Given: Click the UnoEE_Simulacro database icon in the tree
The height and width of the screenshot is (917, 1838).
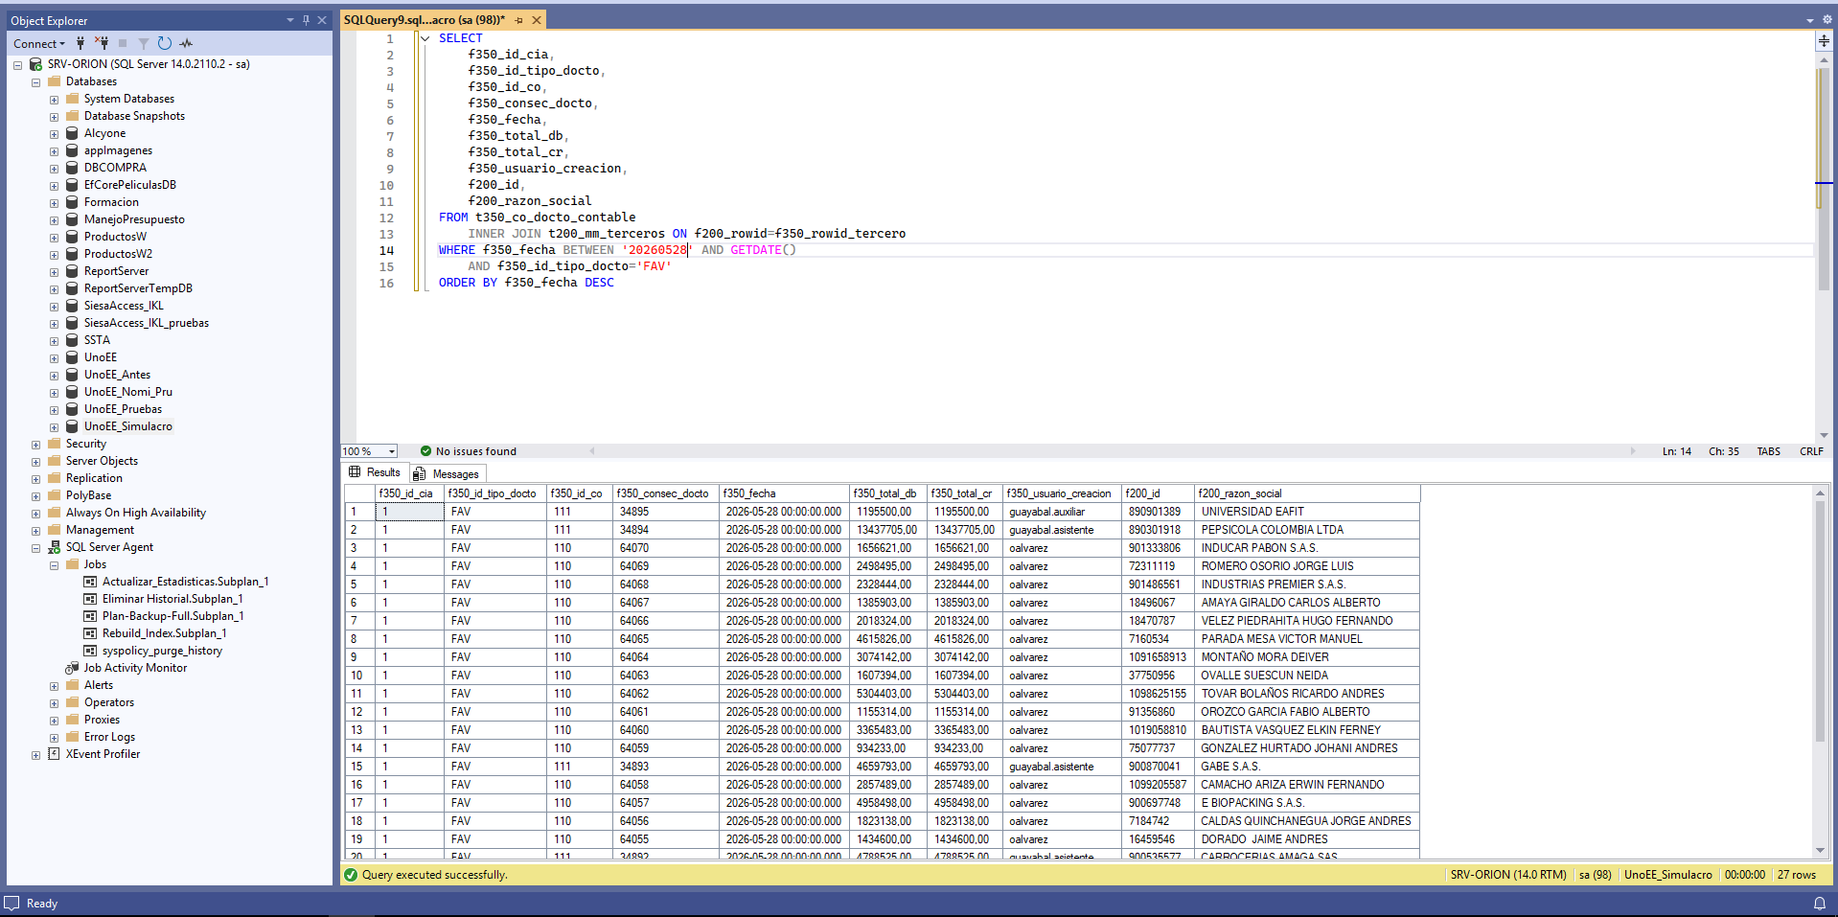Looking at the screenshot, I should pyautogui.click(x=72, y=426).
